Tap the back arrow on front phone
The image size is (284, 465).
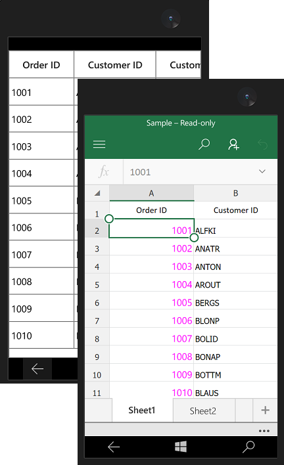(113, 447)
